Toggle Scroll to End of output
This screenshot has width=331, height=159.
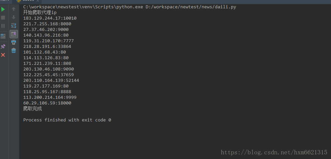tap(14, 34)
